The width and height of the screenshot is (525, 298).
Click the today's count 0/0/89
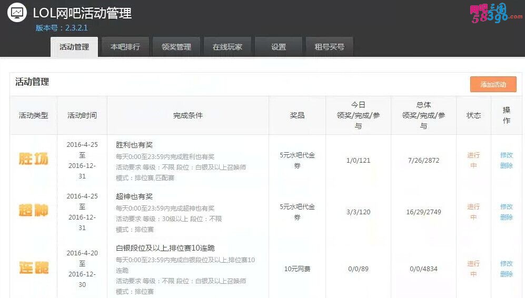click(358, 269)
